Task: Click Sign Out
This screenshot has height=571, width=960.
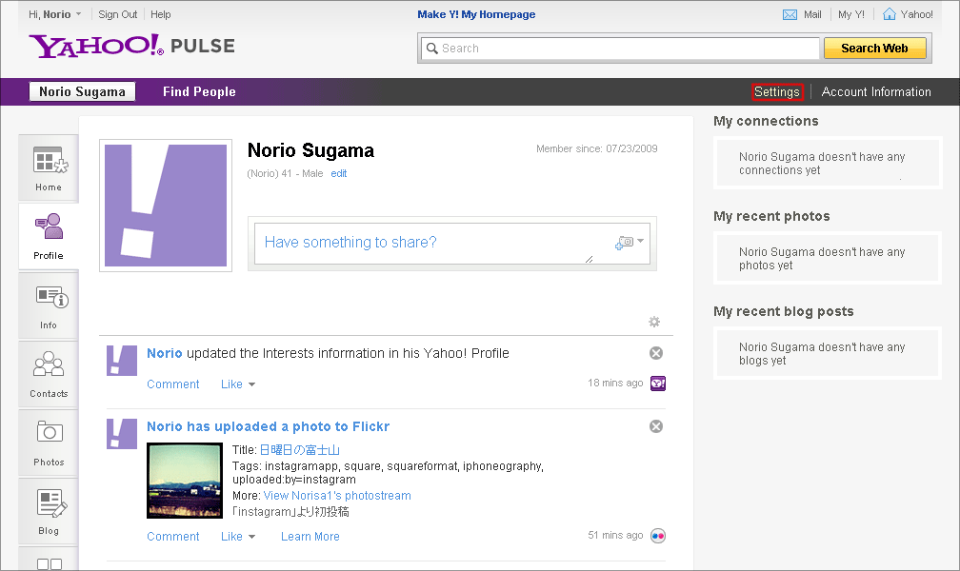Action: (117, 14)
